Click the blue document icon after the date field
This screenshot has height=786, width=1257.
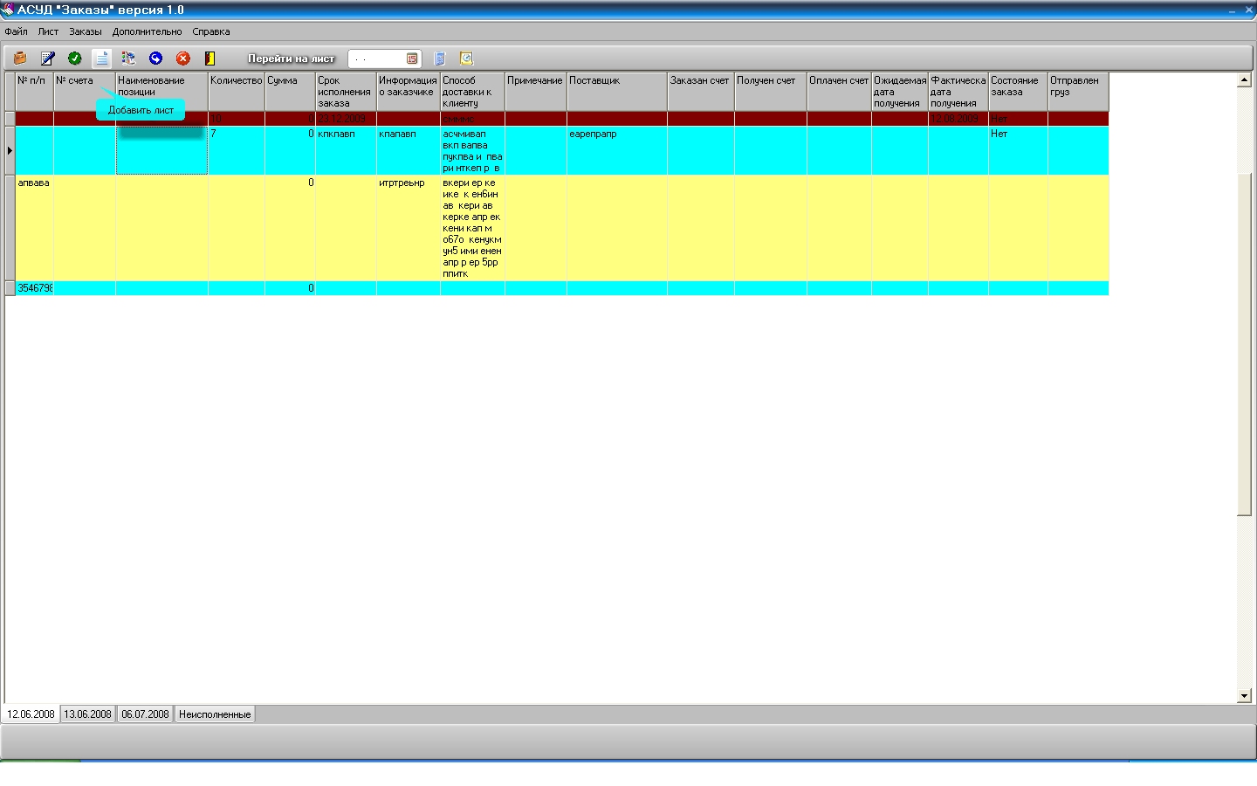point(440,59)
